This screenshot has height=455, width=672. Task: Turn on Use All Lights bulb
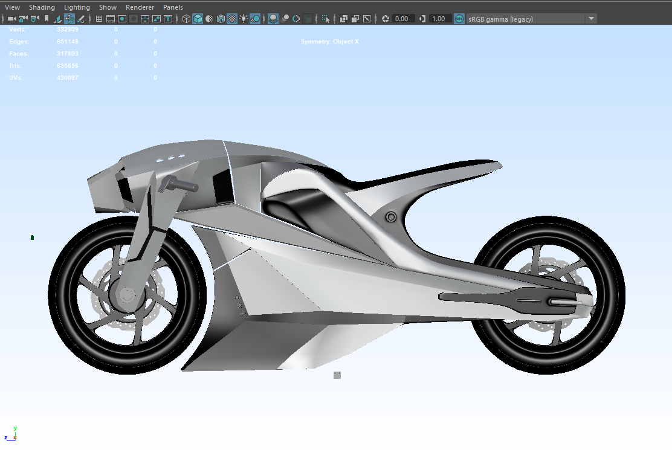click(x=244, y=19)
